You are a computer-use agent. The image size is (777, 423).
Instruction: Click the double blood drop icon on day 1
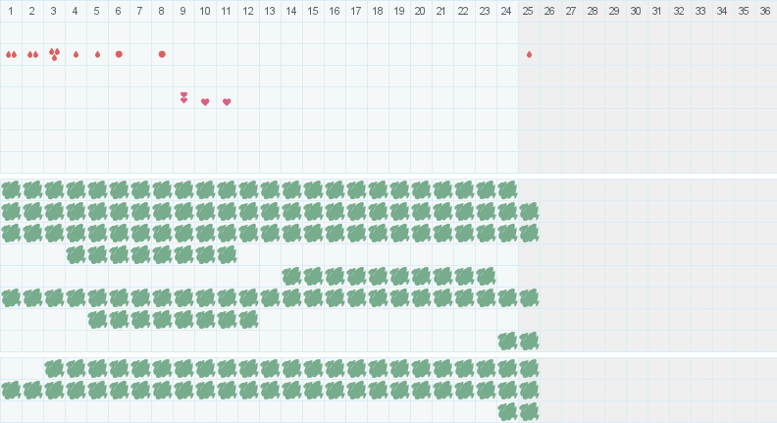11,54
